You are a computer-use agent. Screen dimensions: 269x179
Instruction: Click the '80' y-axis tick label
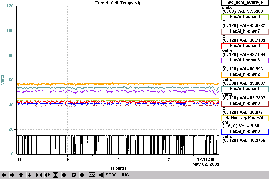(11, 56)
